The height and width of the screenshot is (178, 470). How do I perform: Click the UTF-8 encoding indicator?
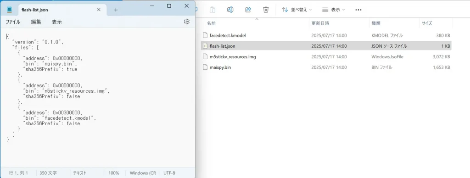coord(169,173)
